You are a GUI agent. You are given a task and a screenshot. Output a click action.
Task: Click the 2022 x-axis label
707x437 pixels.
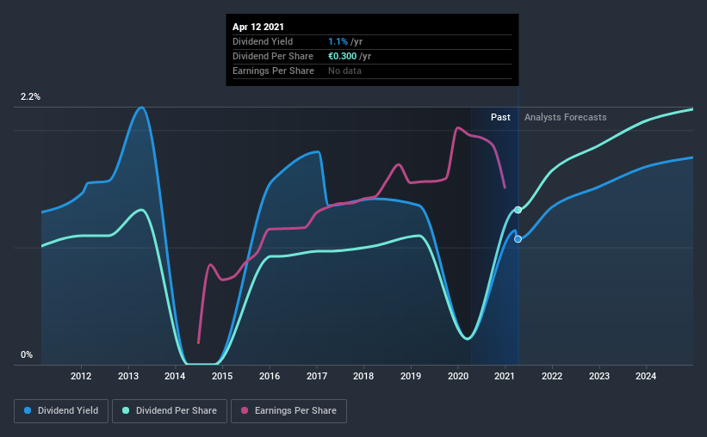[x=552, y=376]
